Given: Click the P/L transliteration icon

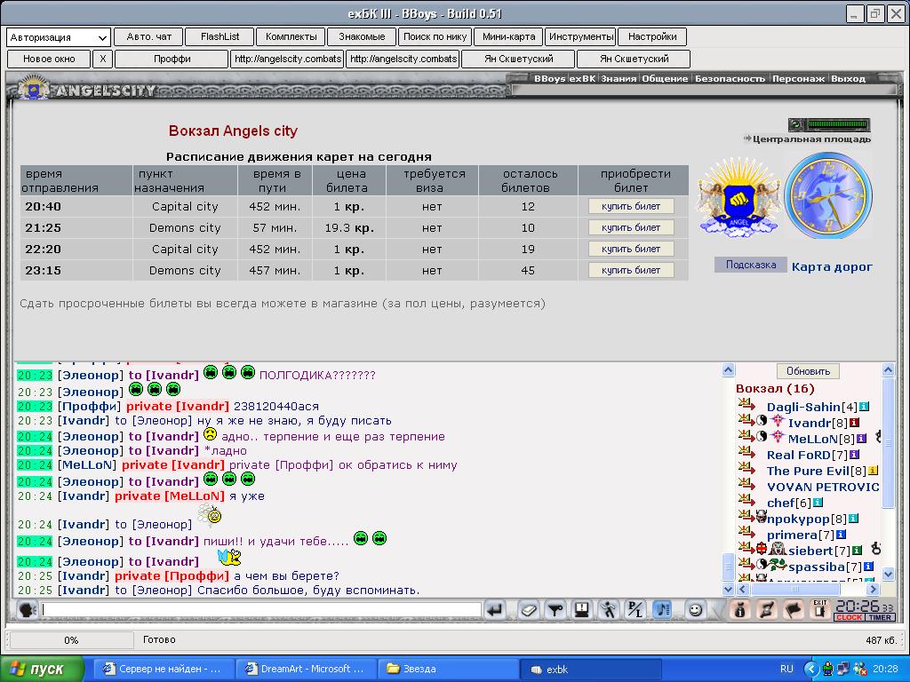Looking at the screenshot, I should tap(635, 609).
